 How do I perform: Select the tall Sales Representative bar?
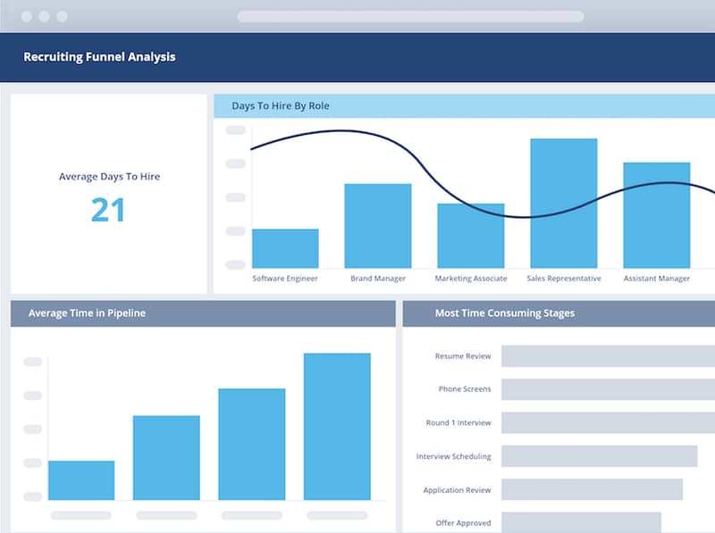[x=563, y=204]
